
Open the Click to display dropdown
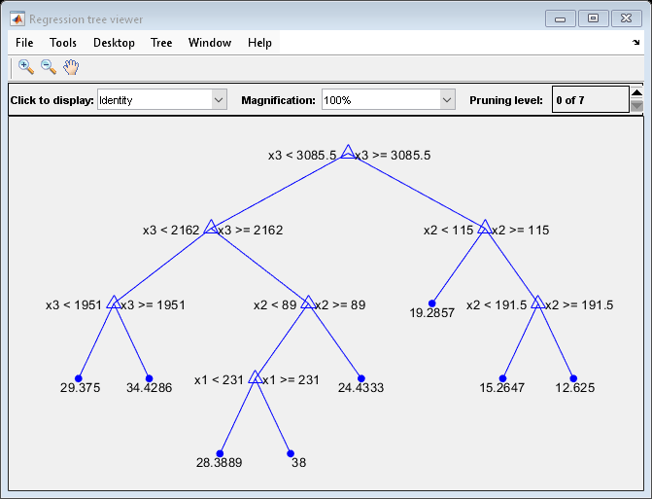point(162,100)
